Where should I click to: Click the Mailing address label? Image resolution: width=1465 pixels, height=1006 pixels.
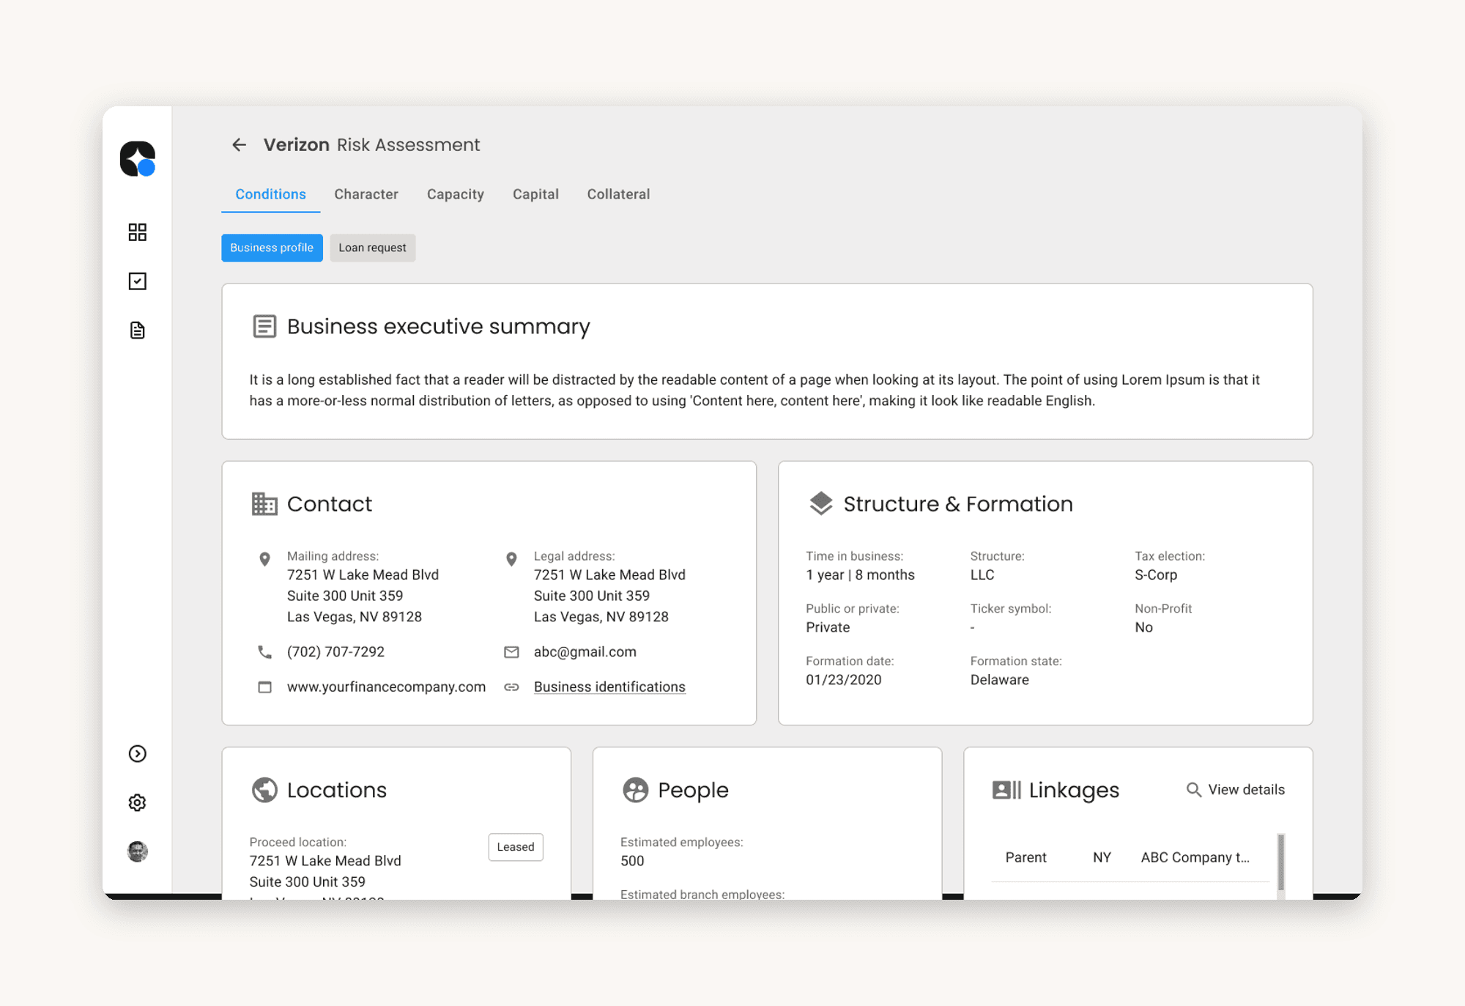(333, 556)
